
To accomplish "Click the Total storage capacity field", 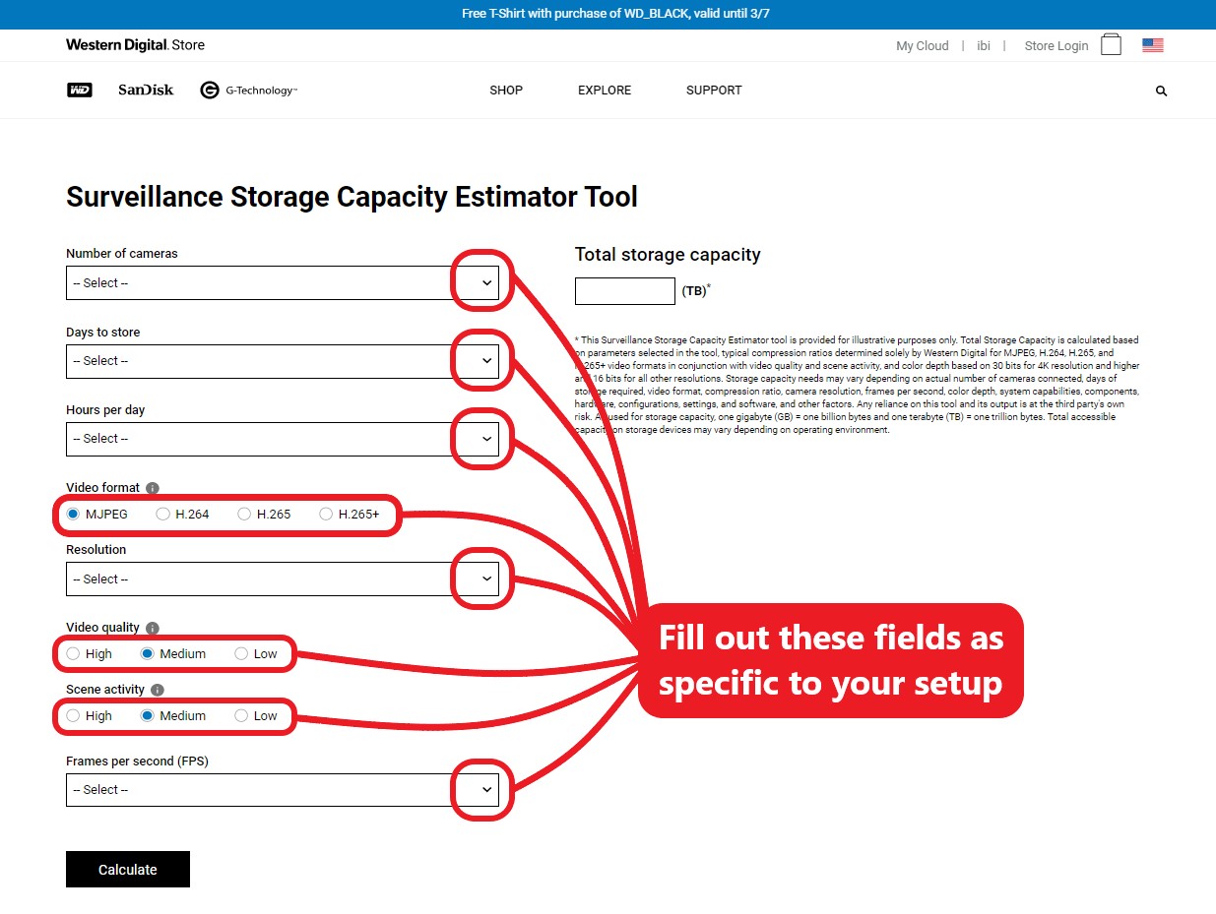I will coord(624,291).
